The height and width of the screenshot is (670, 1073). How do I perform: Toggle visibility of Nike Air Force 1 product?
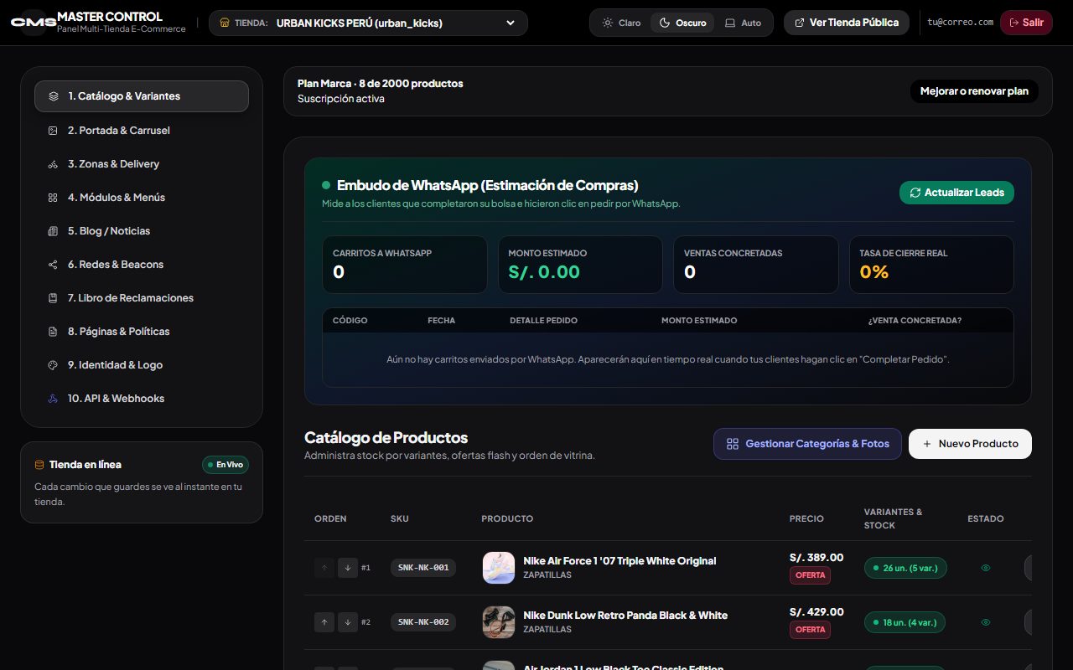click(x=986, y=568)
